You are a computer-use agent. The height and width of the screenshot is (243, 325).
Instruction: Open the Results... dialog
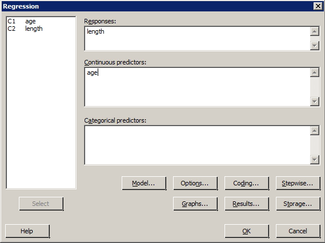pos(247,204)
